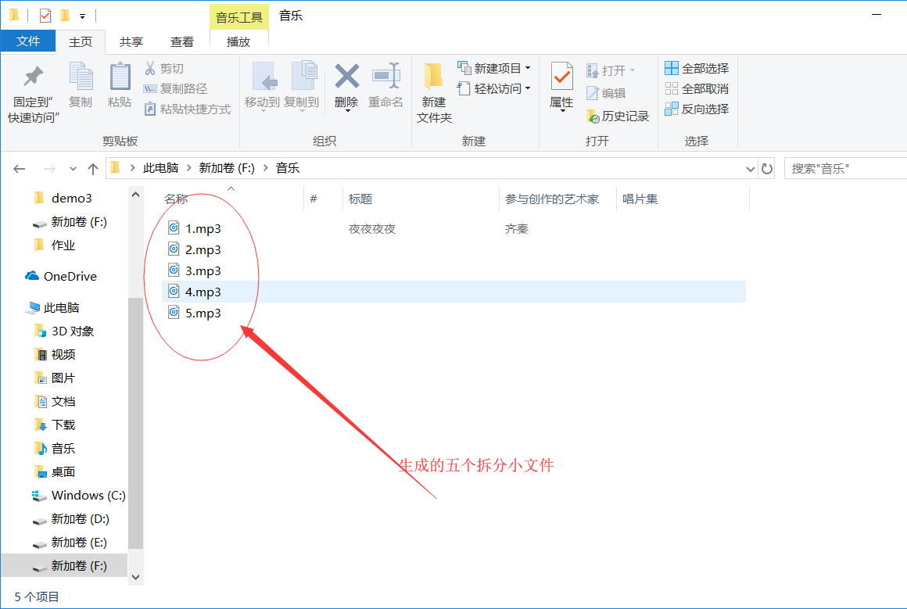
Task: Click the Up one level arrow
Action: (x=92, y=169)
